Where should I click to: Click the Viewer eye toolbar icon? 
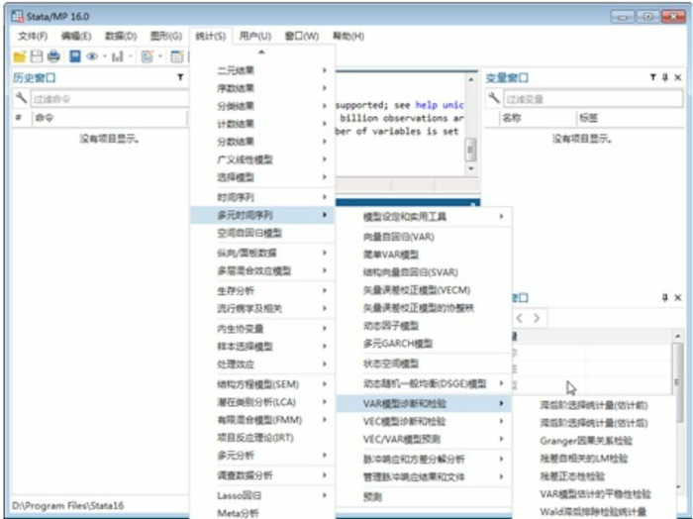click(92, 56)
